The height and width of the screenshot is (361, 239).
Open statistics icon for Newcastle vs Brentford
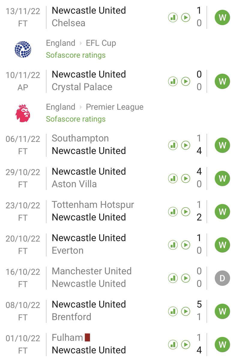coord(173,311)
